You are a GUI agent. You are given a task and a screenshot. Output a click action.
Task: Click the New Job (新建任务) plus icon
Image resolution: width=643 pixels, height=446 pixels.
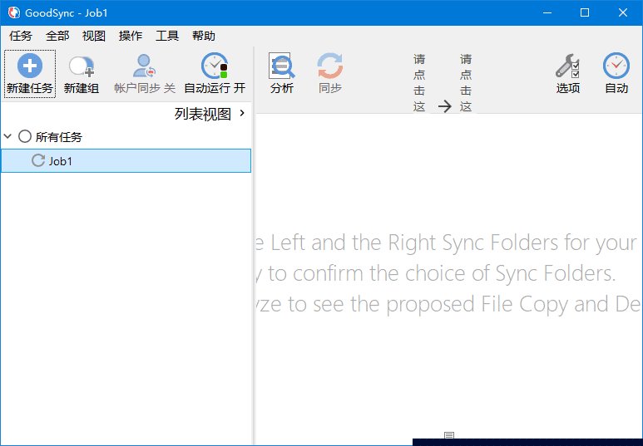click(29, 66)
